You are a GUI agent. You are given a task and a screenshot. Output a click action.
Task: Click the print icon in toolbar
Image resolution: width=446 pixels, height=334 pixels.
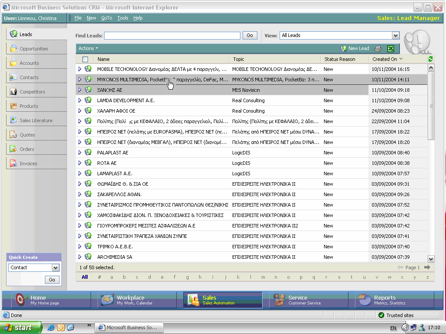click(378, 49)
